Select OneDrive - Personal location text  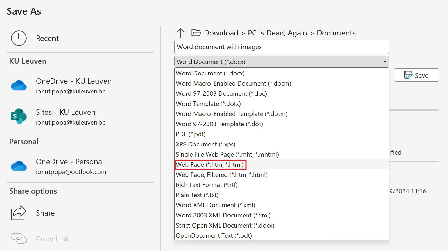[x=70, y=162]
